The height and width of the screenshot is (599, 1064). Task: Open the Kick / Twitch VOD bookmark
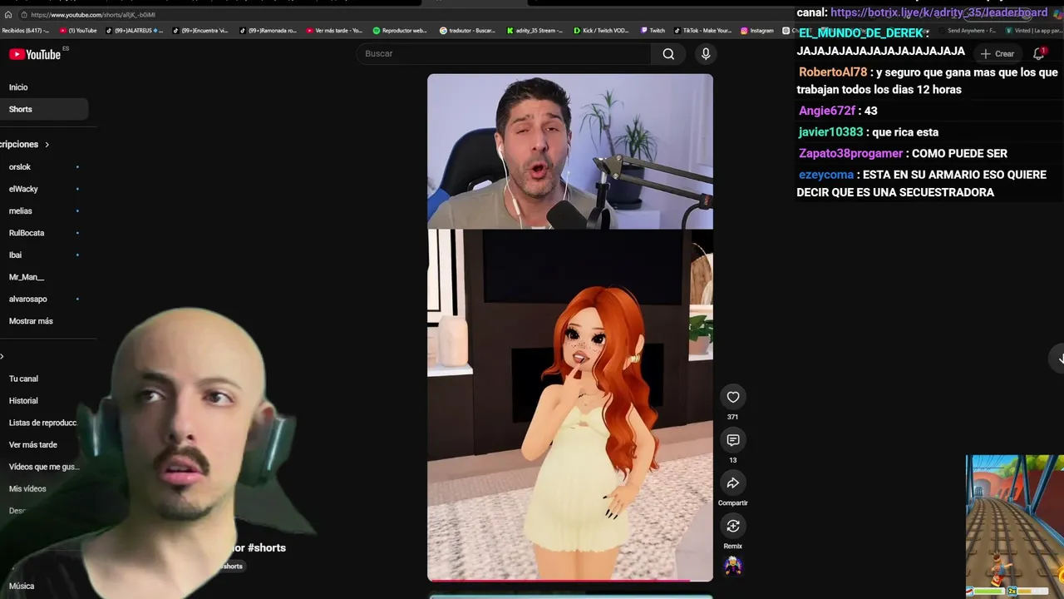coord(601,31)
